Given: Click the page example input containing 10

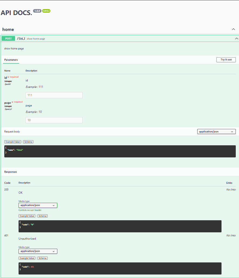Looking at the screenshot, I should click(x=54, y=120).
